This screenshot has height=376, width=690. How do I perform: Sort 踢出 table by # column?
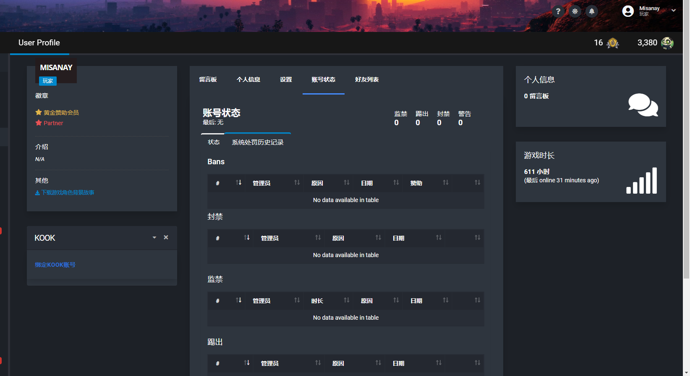click(x=230, y=363)
